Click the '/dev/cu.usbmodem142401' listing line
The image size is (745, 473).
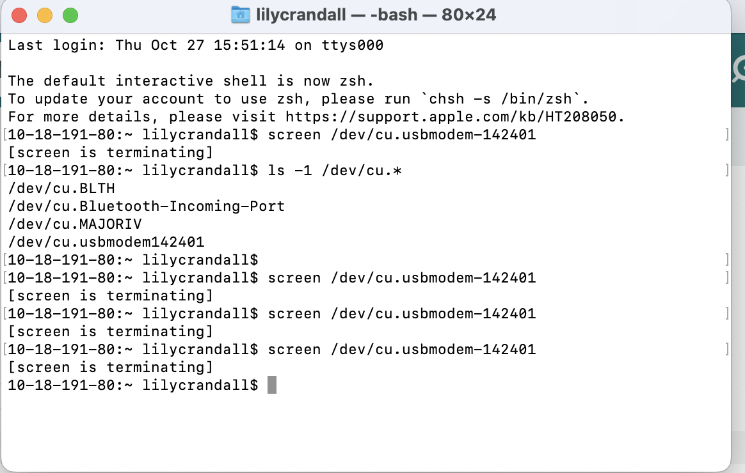coord(106,242)
